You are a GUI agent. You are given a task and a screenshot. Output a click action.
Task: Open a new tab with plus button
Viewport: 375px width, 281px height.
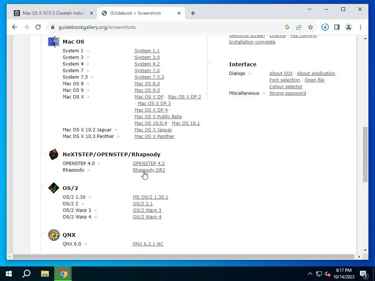[193, 14]
